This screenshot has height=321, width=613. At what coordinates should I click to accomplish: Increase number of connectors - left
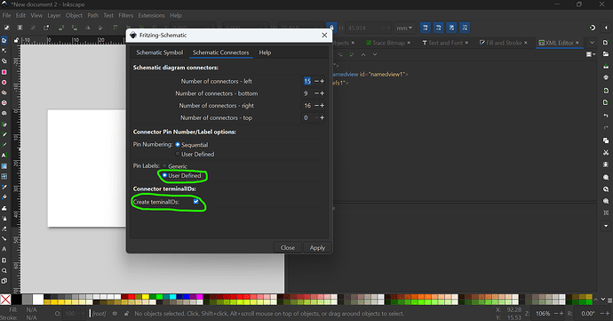[322, 81]
